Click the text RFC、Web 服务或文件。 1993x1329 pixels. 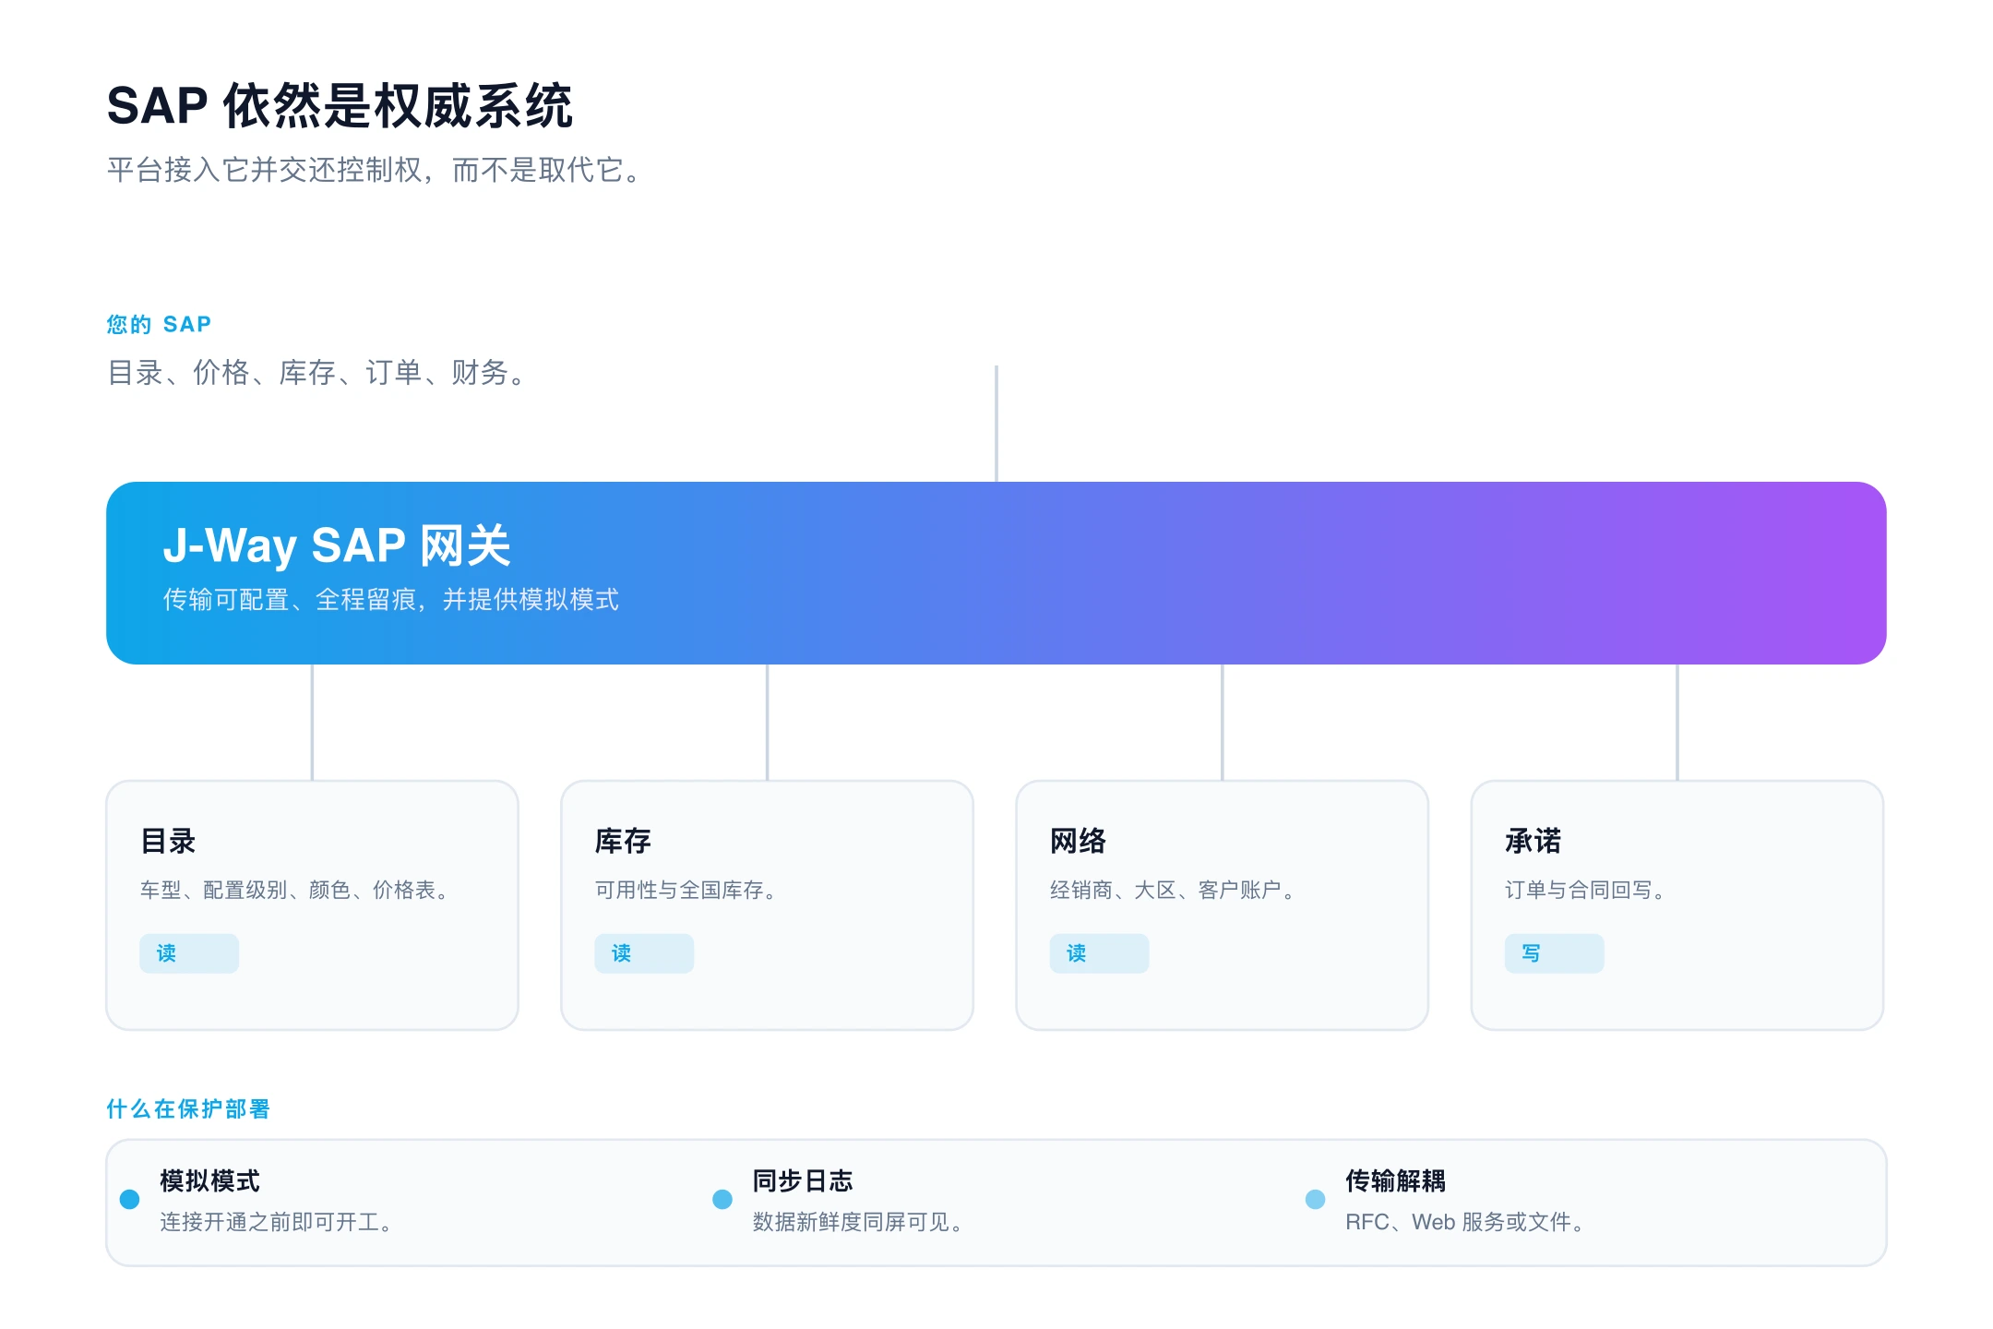1466,1222
